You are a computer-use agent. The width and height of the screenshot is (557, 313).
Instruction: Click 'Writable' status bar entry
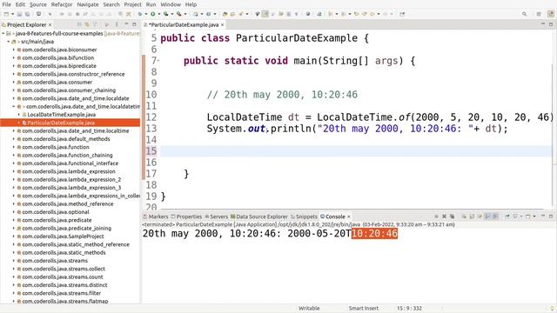pos(309,308)
